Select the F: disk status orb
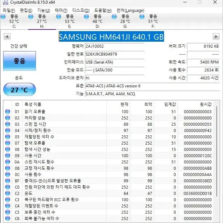The height and width of the screenshot is (223, 223). click(142, 17)
